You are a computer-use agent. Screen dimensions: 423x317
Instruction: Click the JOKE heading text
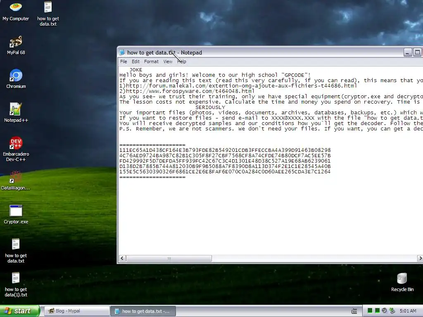click(135, 69)
